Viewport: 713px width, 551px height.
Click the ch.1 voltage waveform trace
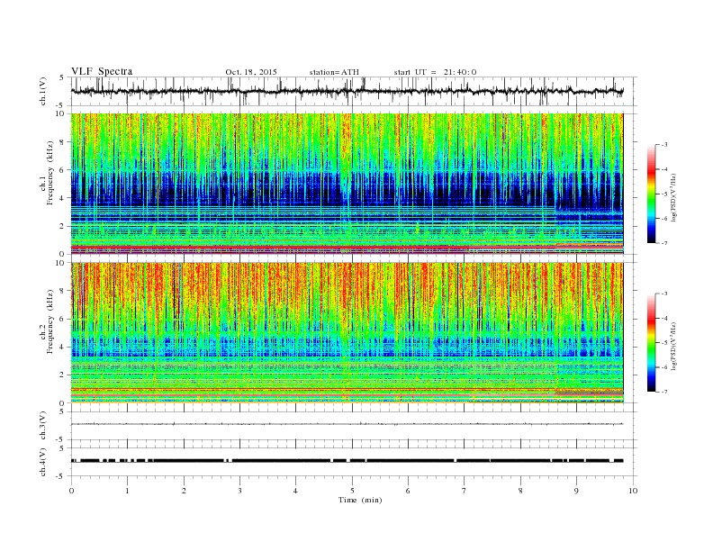[347, 91]
